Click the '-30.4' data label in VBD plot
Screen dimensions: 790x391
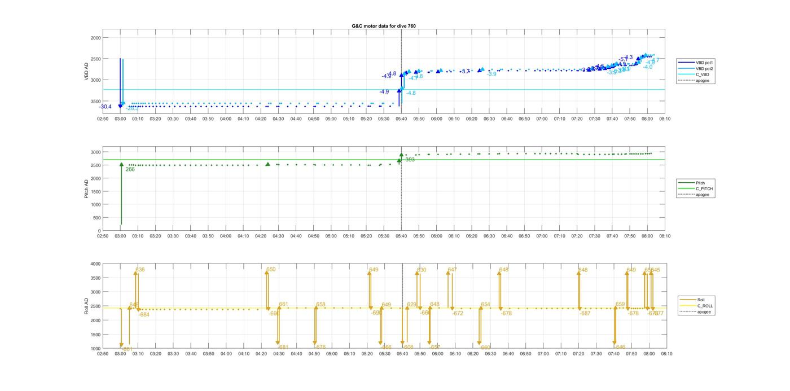(x=106, y=107)
